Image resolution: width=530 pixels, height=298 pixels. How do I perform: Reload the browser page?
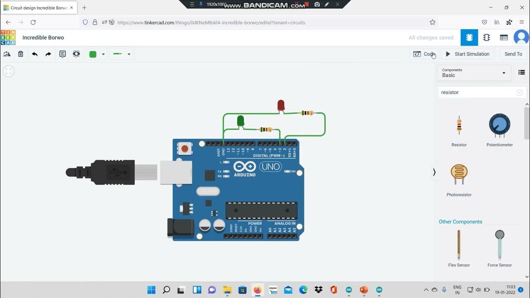tap(33, 22)
